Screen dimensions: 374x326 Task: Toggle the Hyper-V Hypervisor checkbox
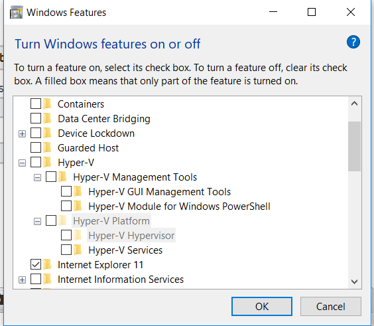pyautogui.click(x=66, y=235)
